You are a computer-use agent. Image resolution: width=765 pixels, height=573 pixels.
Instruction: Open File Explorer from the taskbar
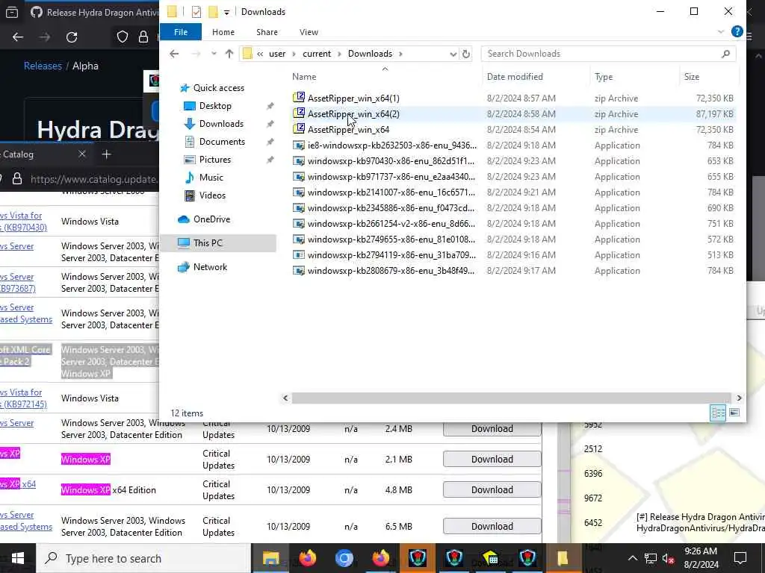270,558
